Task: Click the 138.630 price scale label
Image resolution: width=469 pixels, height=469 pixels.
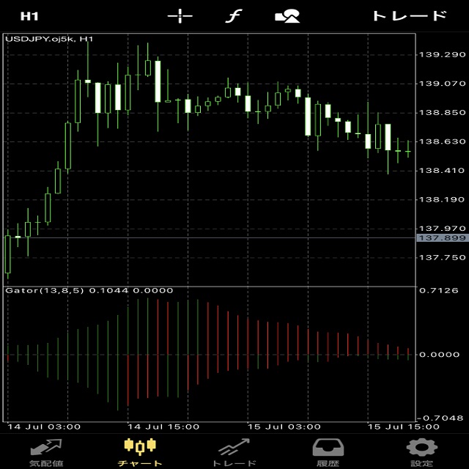Action: (x=442, y=141)
